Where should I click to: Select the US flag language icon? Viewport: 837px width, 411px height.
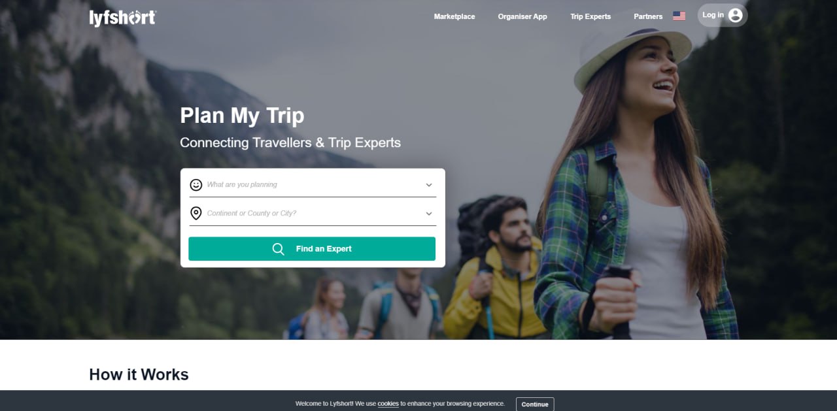679,16
